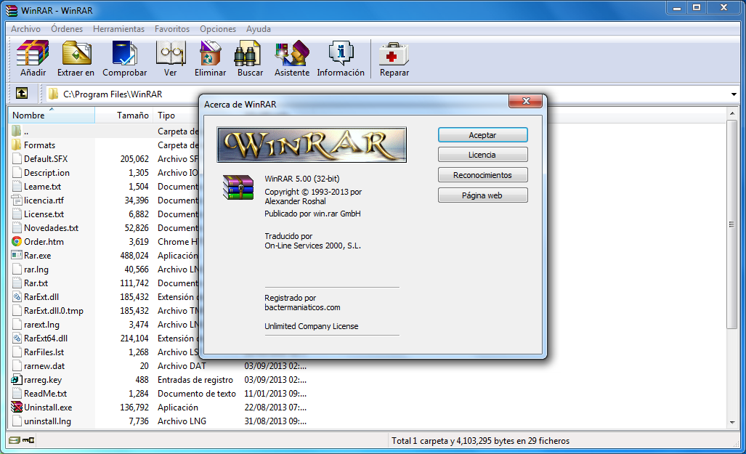Open the Órdenes menu
This screenshot has height=454, width=746.
pyautogui.click(x=67, y=28)
